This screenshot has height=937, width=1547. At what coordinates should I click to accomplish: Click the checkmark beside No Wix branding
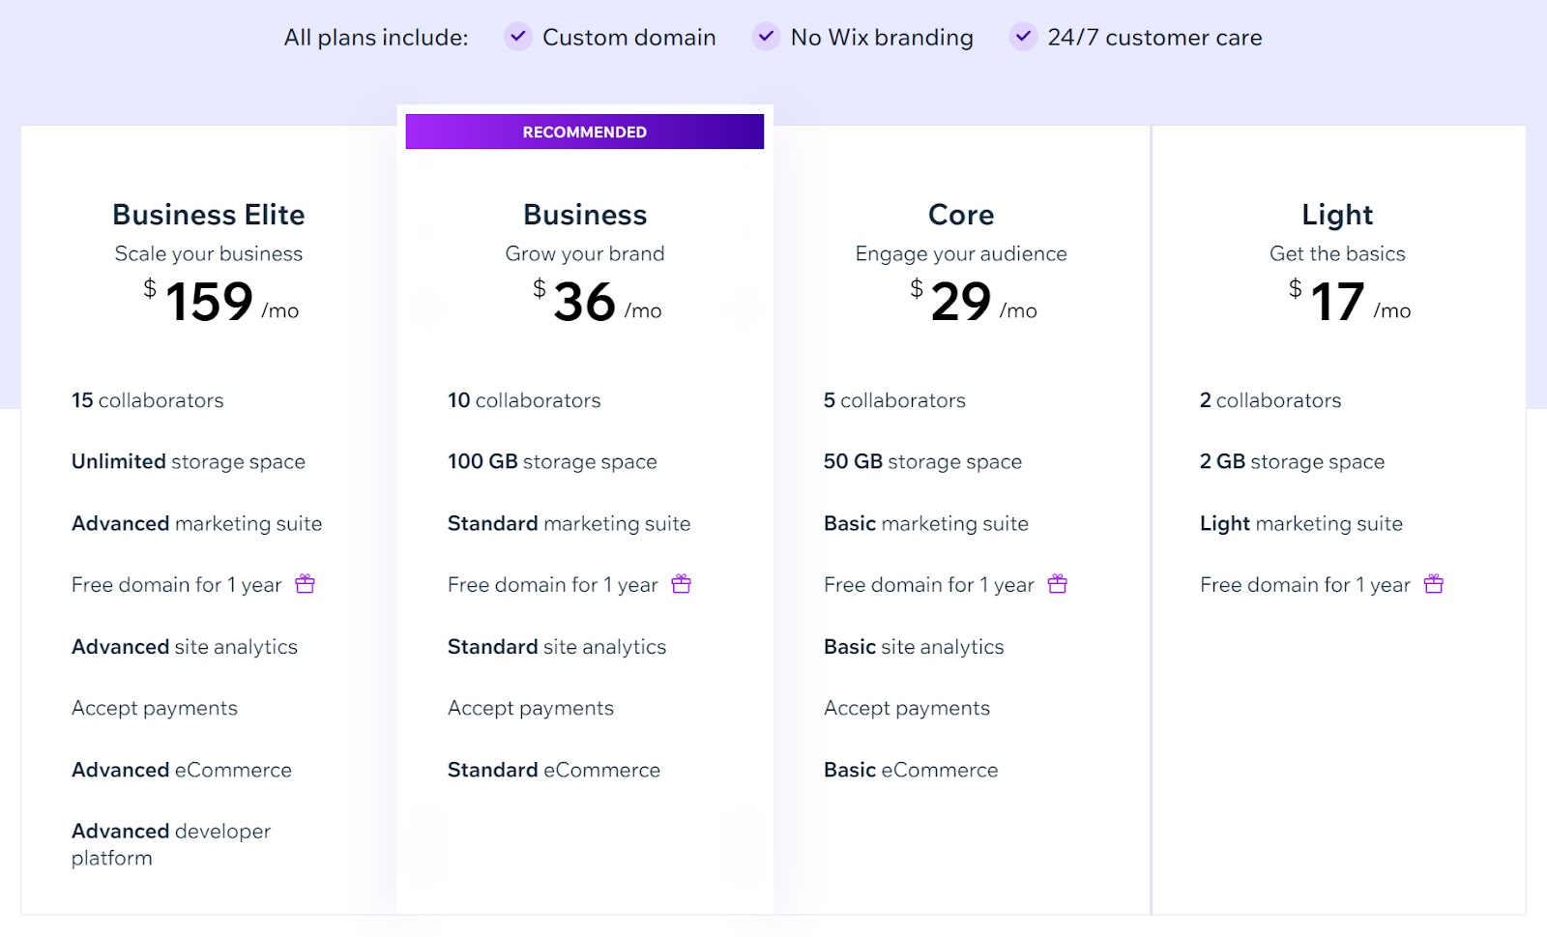click(x=766, y=37)
